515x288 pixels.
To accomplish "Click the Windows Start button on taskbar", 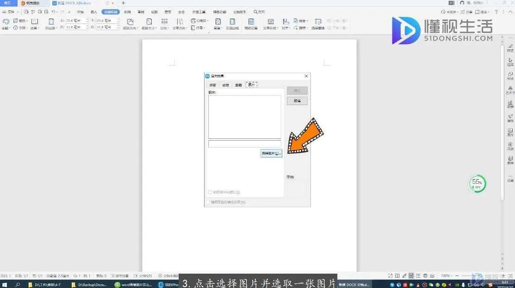I will tap(5, 284).
